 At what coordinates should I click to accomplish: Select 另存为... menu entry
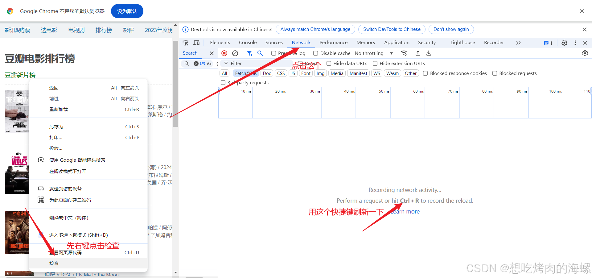88,127
